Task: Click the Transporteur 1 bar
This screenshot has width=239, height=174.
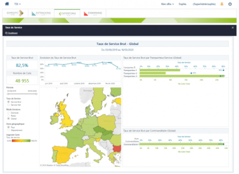Action: pyautogui.click(x=160, y=70)
